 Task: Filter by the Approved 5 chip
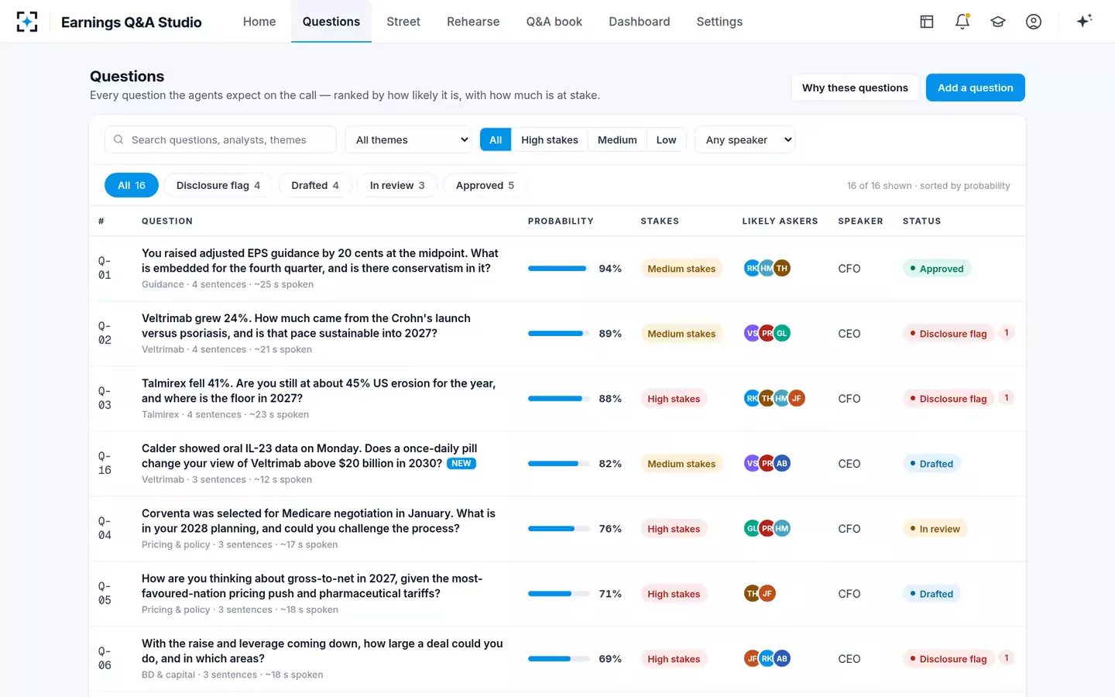[485, 186]
